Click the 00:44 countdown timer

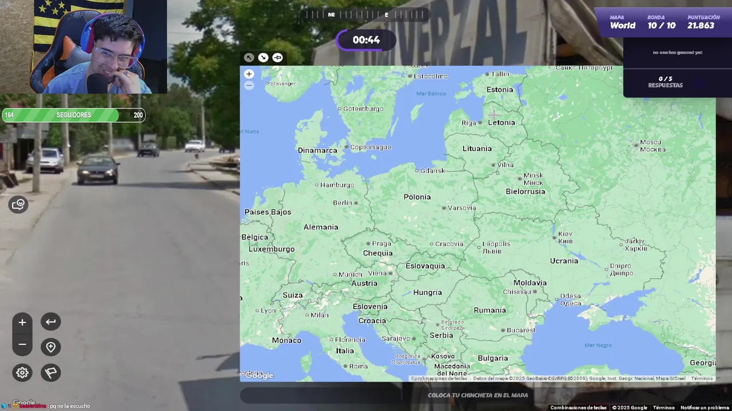[x=366, y=40]
